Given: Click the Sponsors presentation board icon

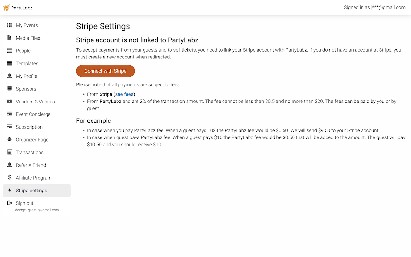Looking at the screenshot, I should point(10,89).
